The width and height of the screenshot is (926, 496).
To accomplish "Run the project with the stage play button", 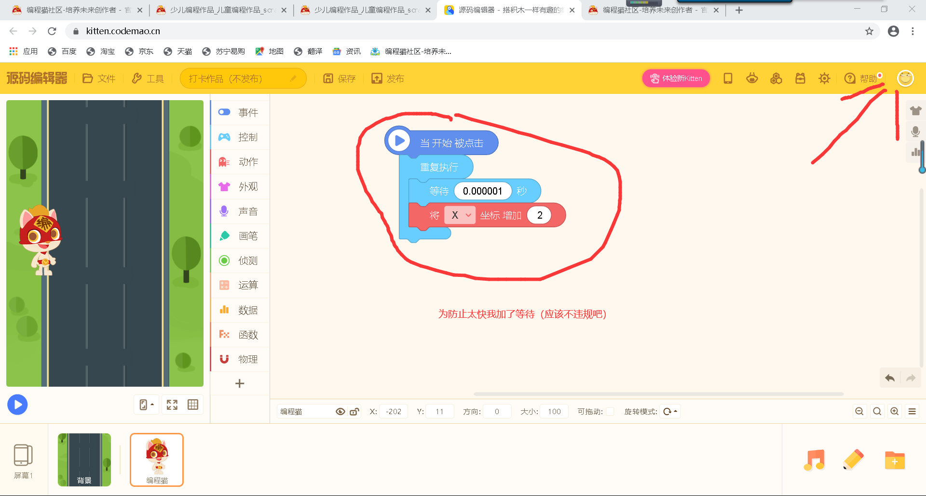I will (x=17, y=405).
